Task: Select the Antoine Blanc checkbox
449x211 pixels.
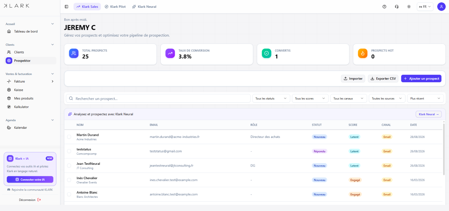Action: [69, 194]
